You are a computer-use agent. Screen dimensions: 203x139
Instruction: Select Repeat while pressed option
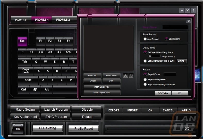pyautogui.click(x=145, y=79)
